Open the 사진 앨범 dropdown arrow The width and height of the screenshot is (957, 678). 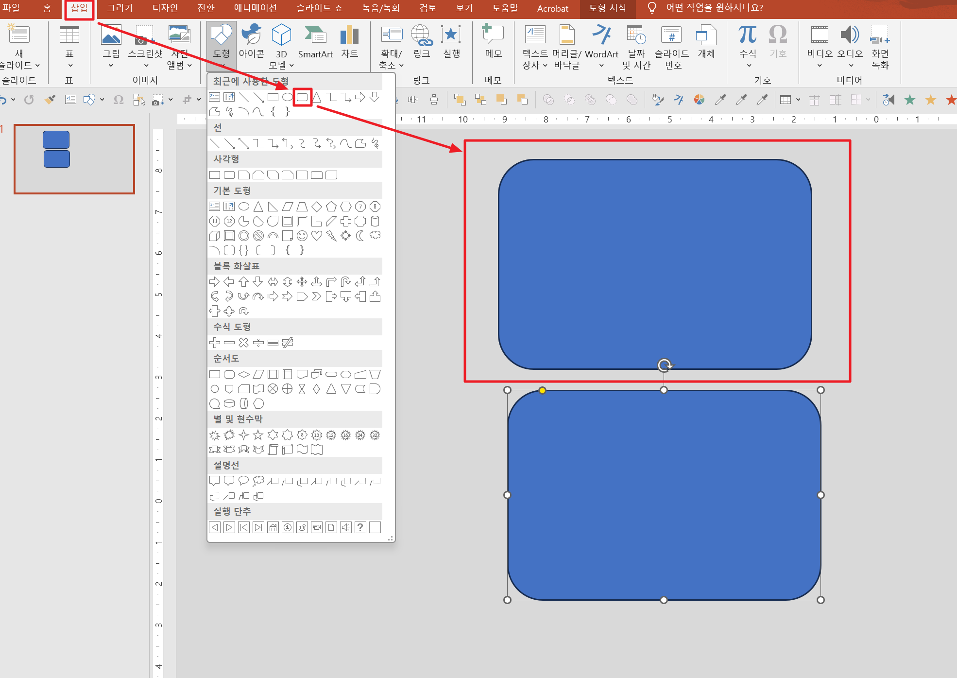coord(189,65)
